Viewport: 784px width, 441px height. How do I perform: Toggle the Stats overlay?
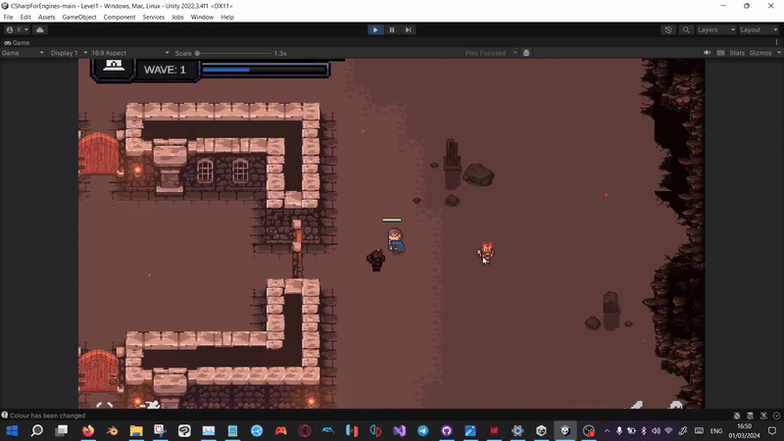click(737, 53)
